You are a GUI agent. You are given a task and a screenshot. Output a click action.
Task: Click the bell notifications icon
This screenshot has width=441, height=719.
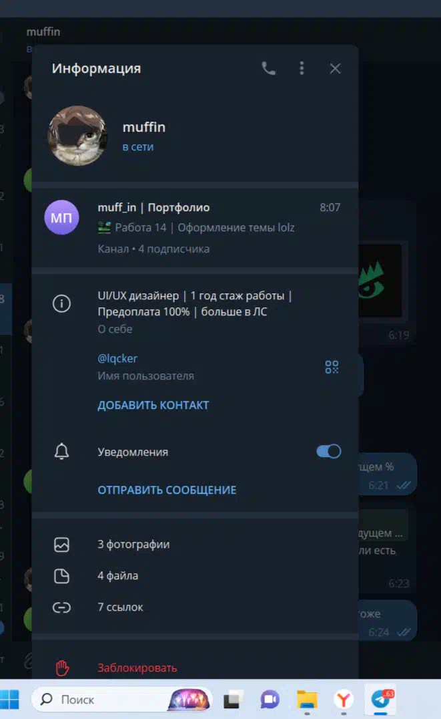(61, 452)
